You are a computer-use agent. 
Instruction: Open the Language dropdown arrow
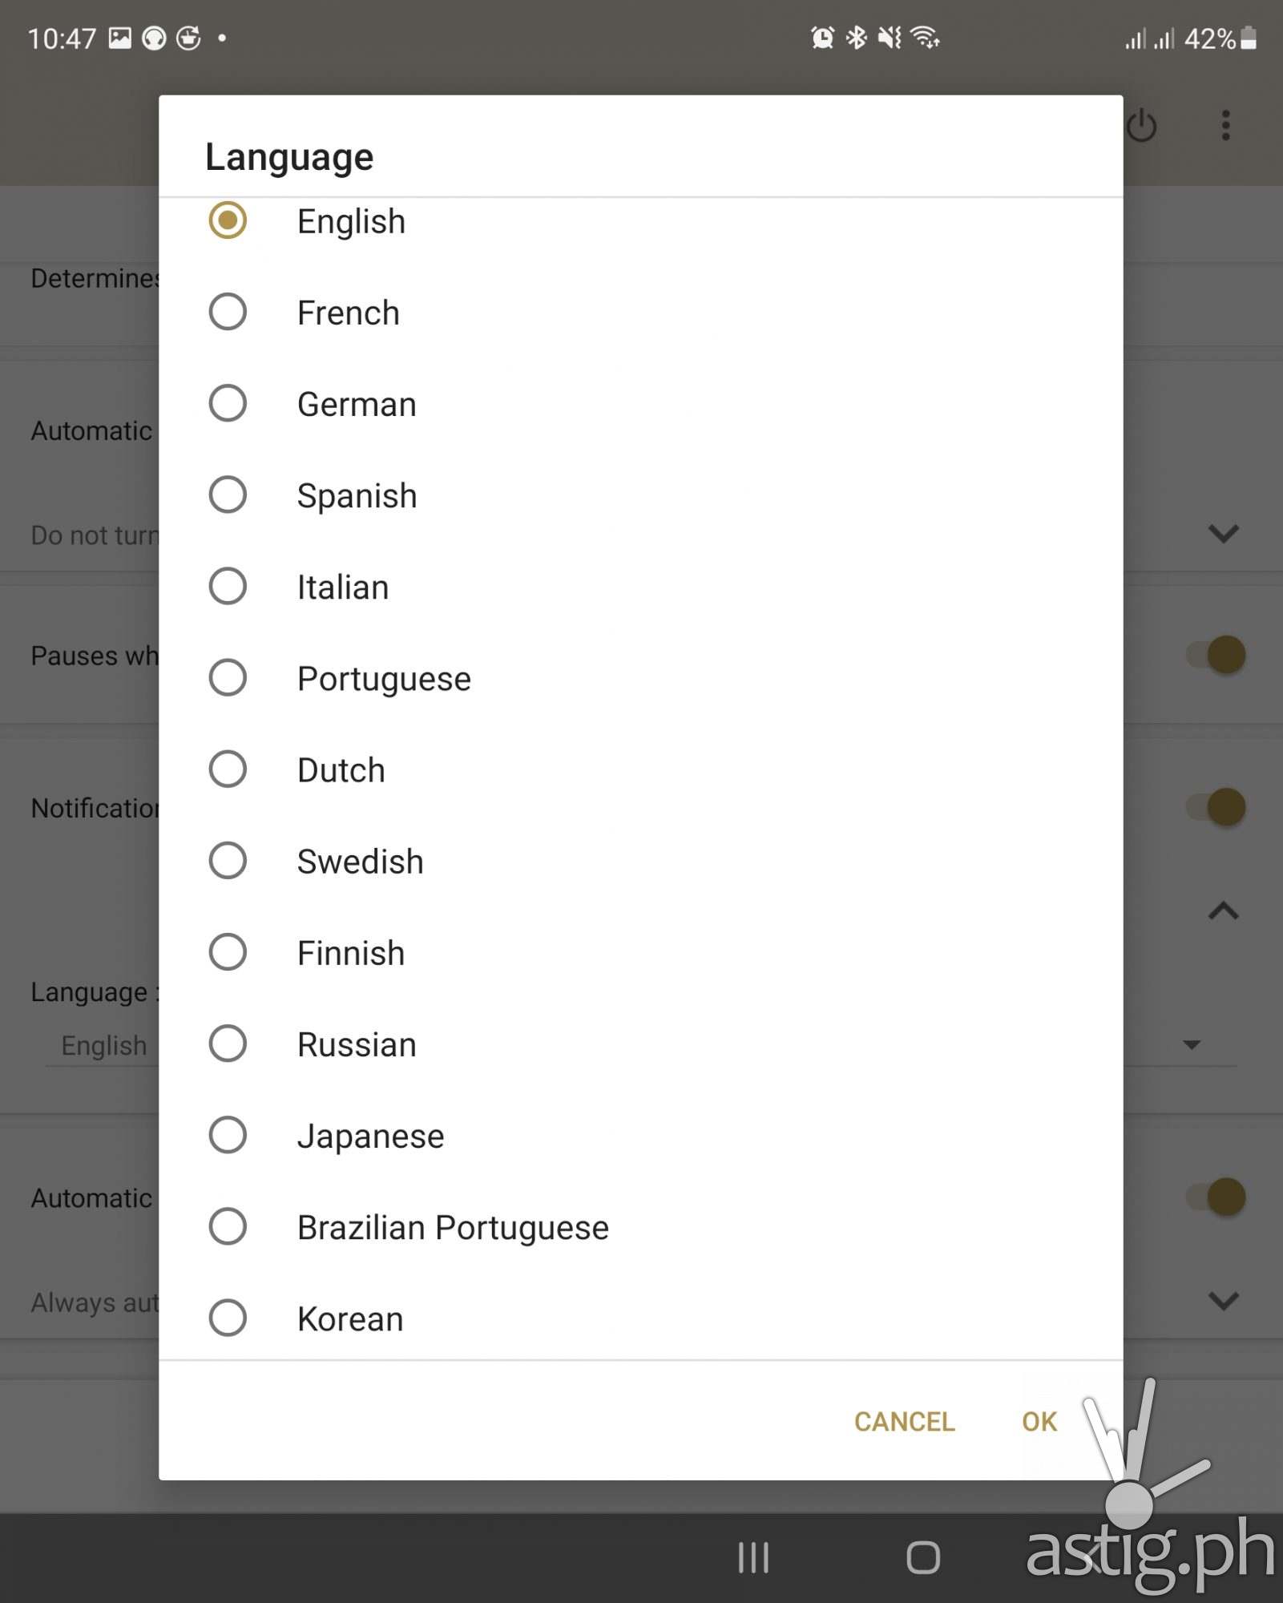[1192, 1044]
